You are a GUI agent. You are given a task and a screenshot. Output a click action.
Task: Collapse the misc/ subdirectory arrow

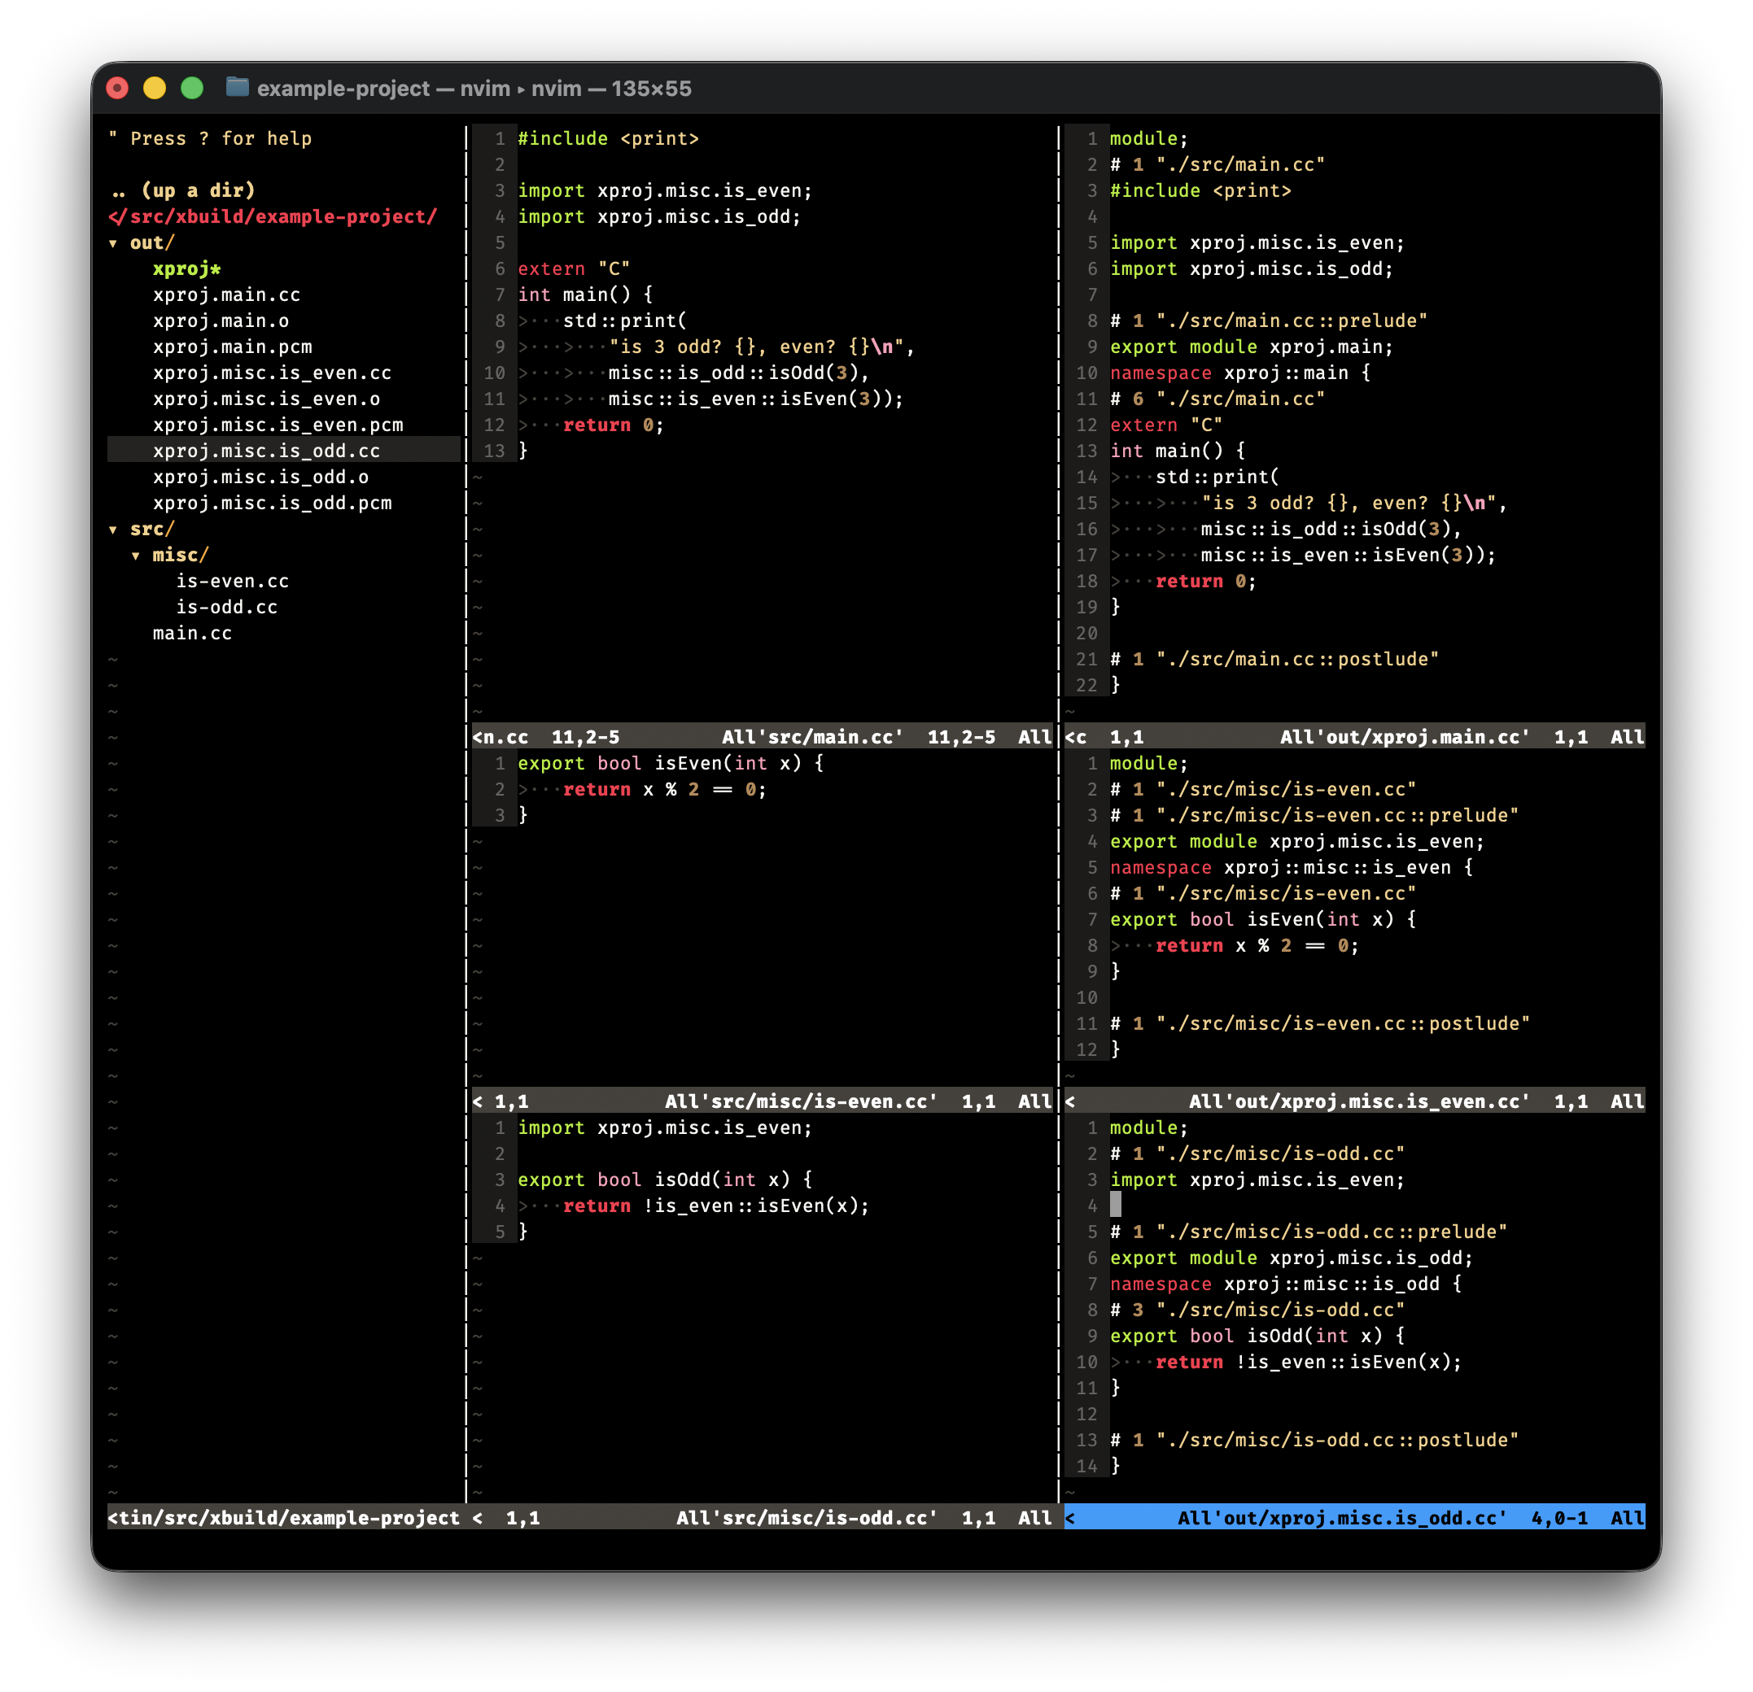click(136, 555)
